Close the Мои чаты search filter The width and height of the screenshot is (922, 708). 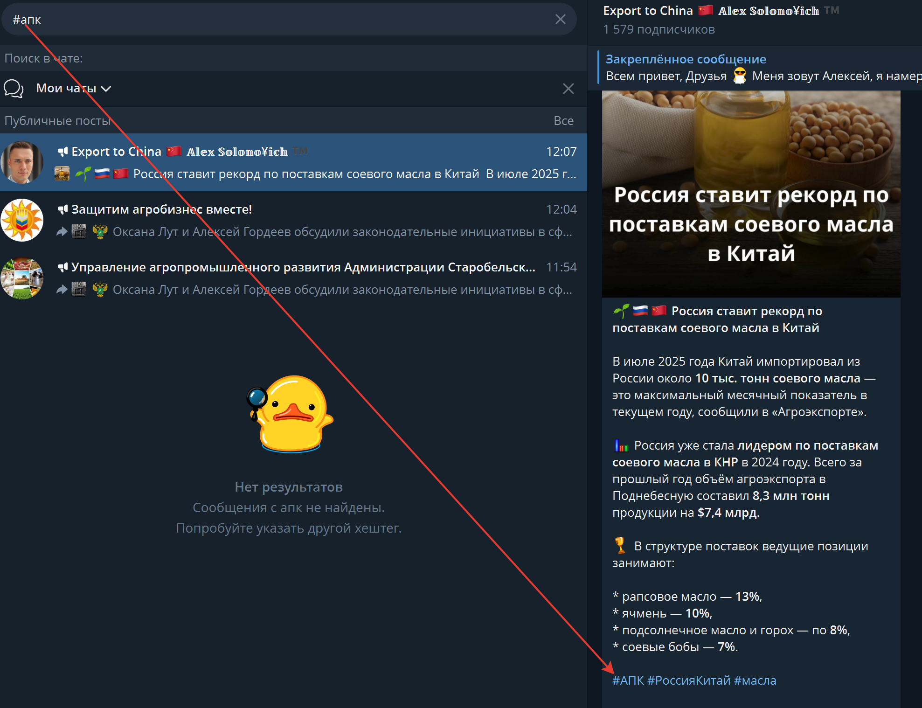[568, 89]
